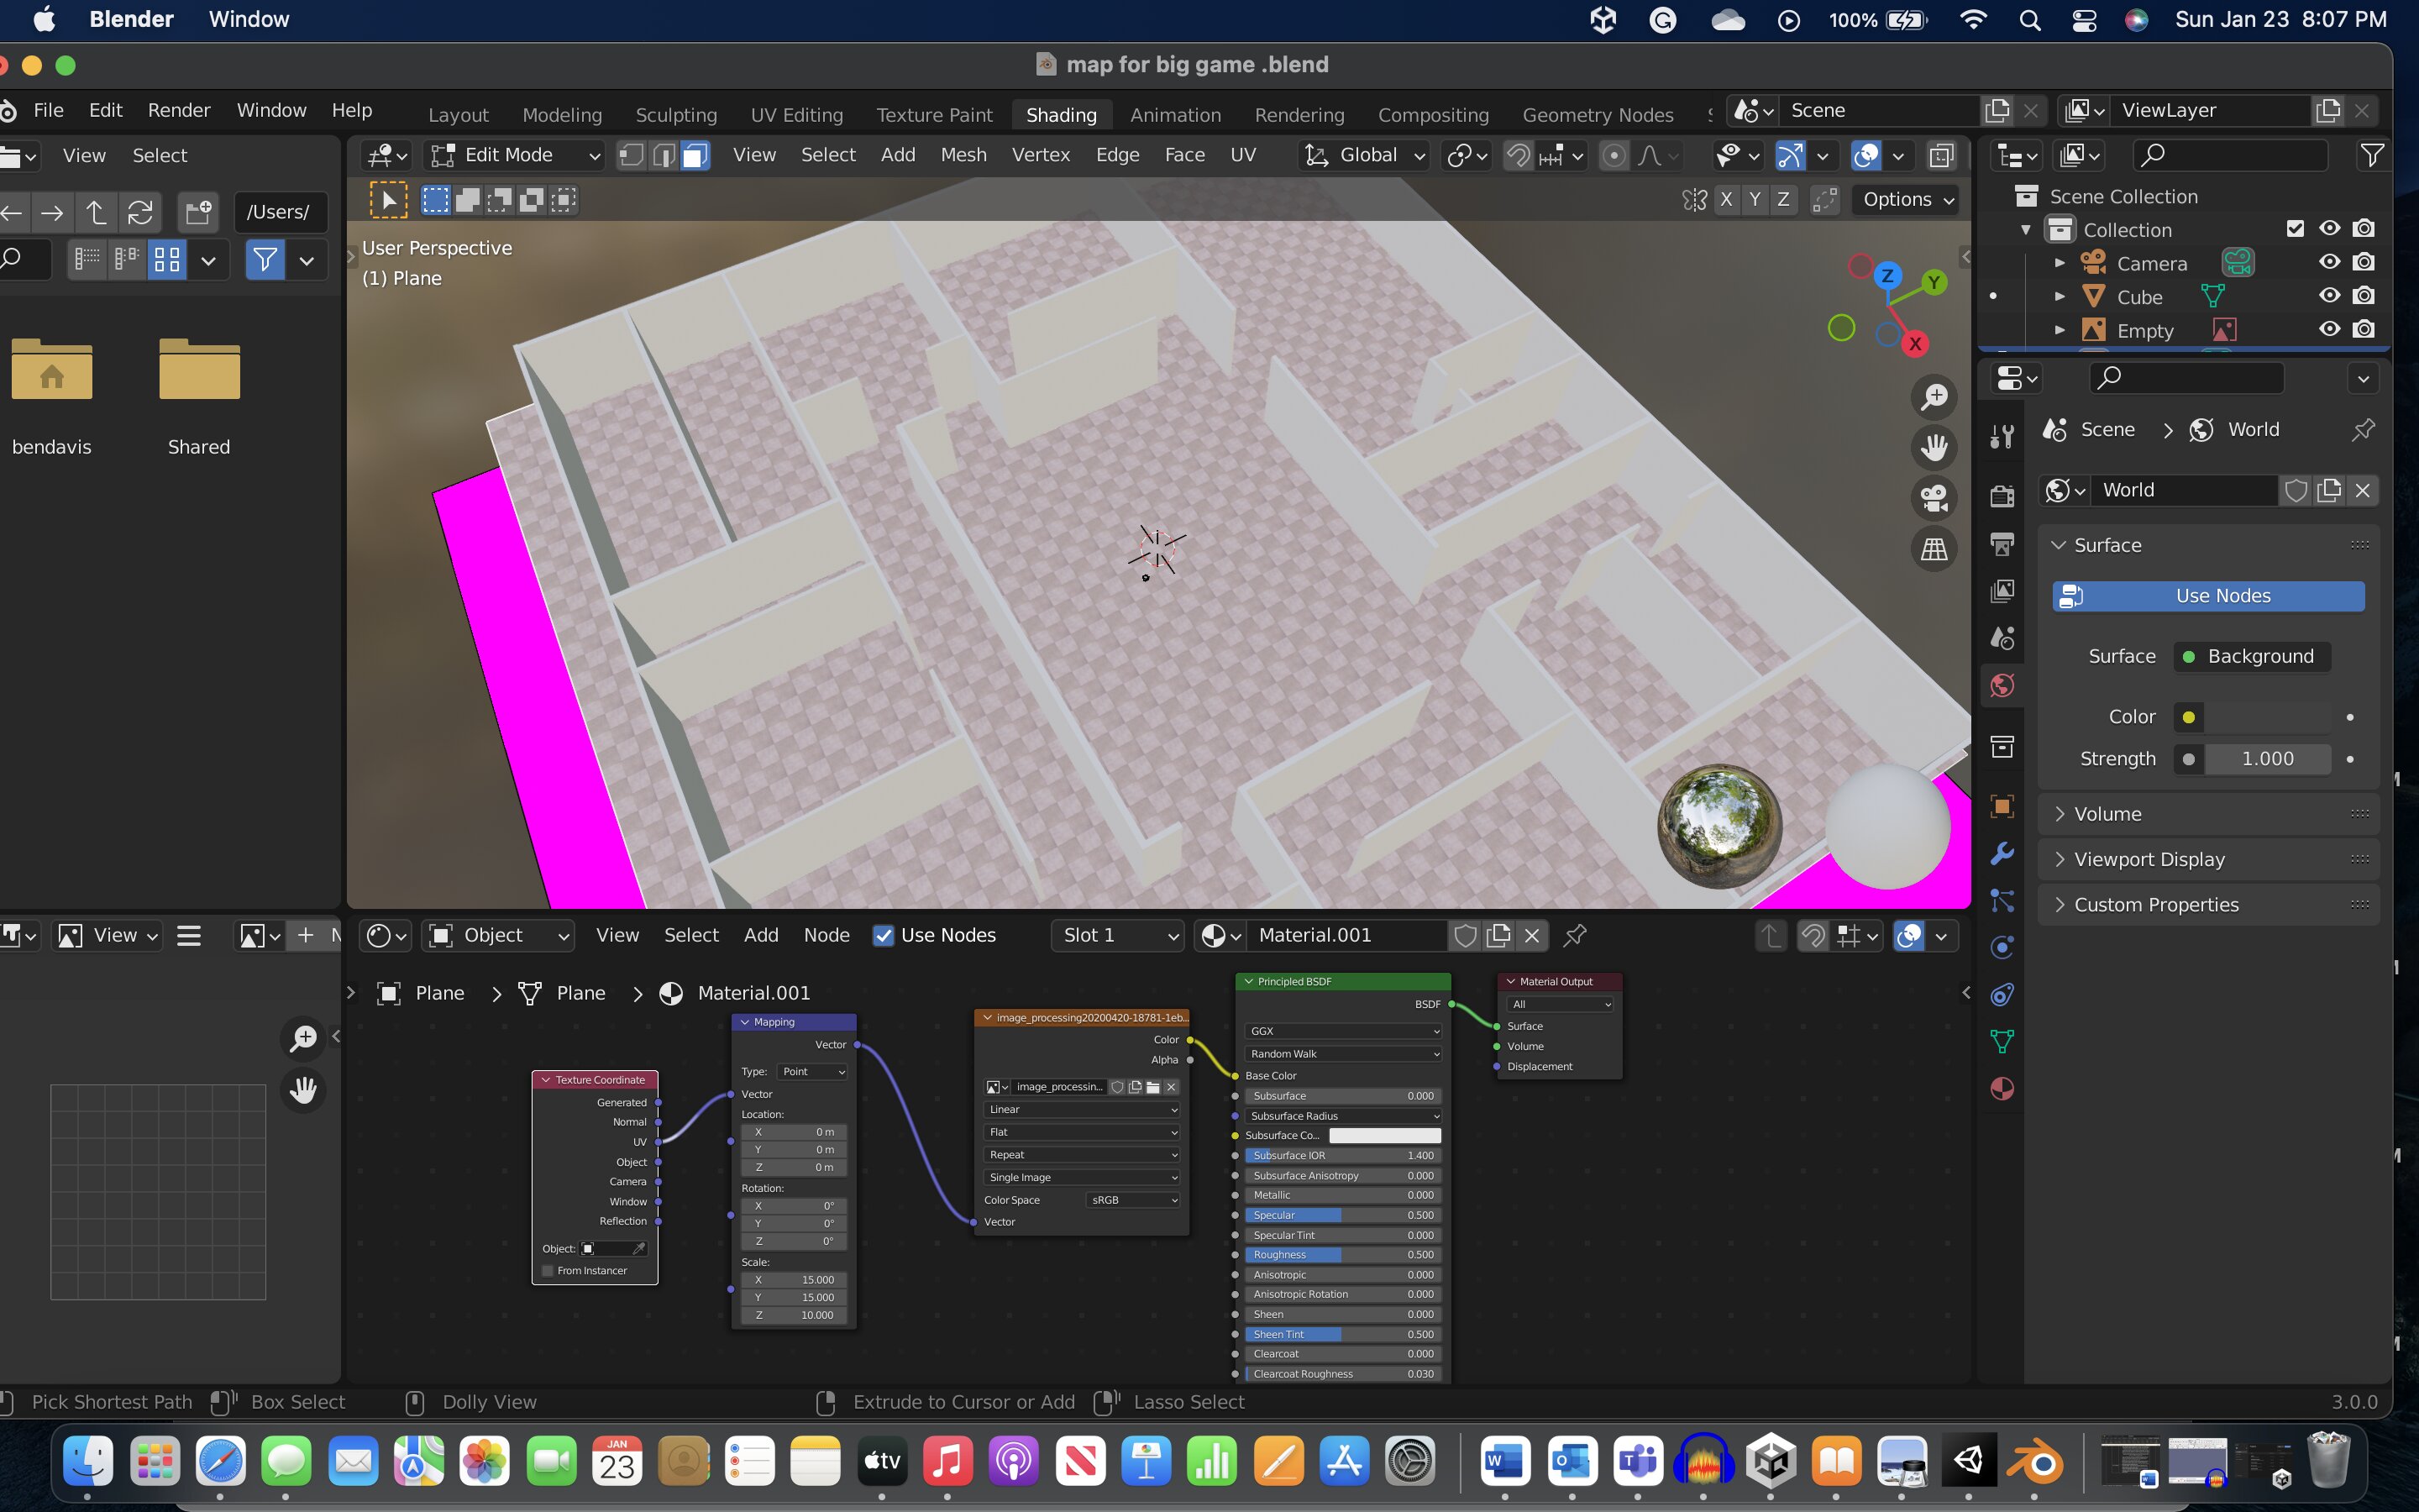
Task: Open the Modifier wrench properties tab
Action: pos(2002,854)
